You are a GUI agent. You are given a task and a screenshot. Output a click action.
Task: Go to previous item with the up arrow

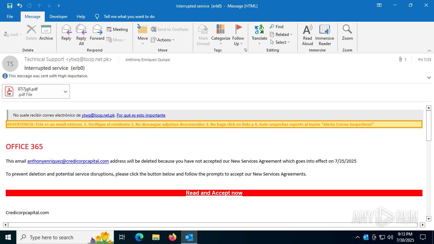click(x=39, y=5)
